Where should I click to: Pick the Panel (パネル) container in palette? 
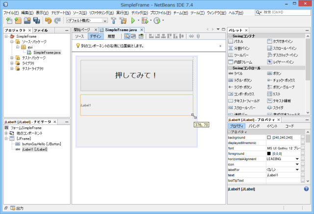[x=236, y=41]
